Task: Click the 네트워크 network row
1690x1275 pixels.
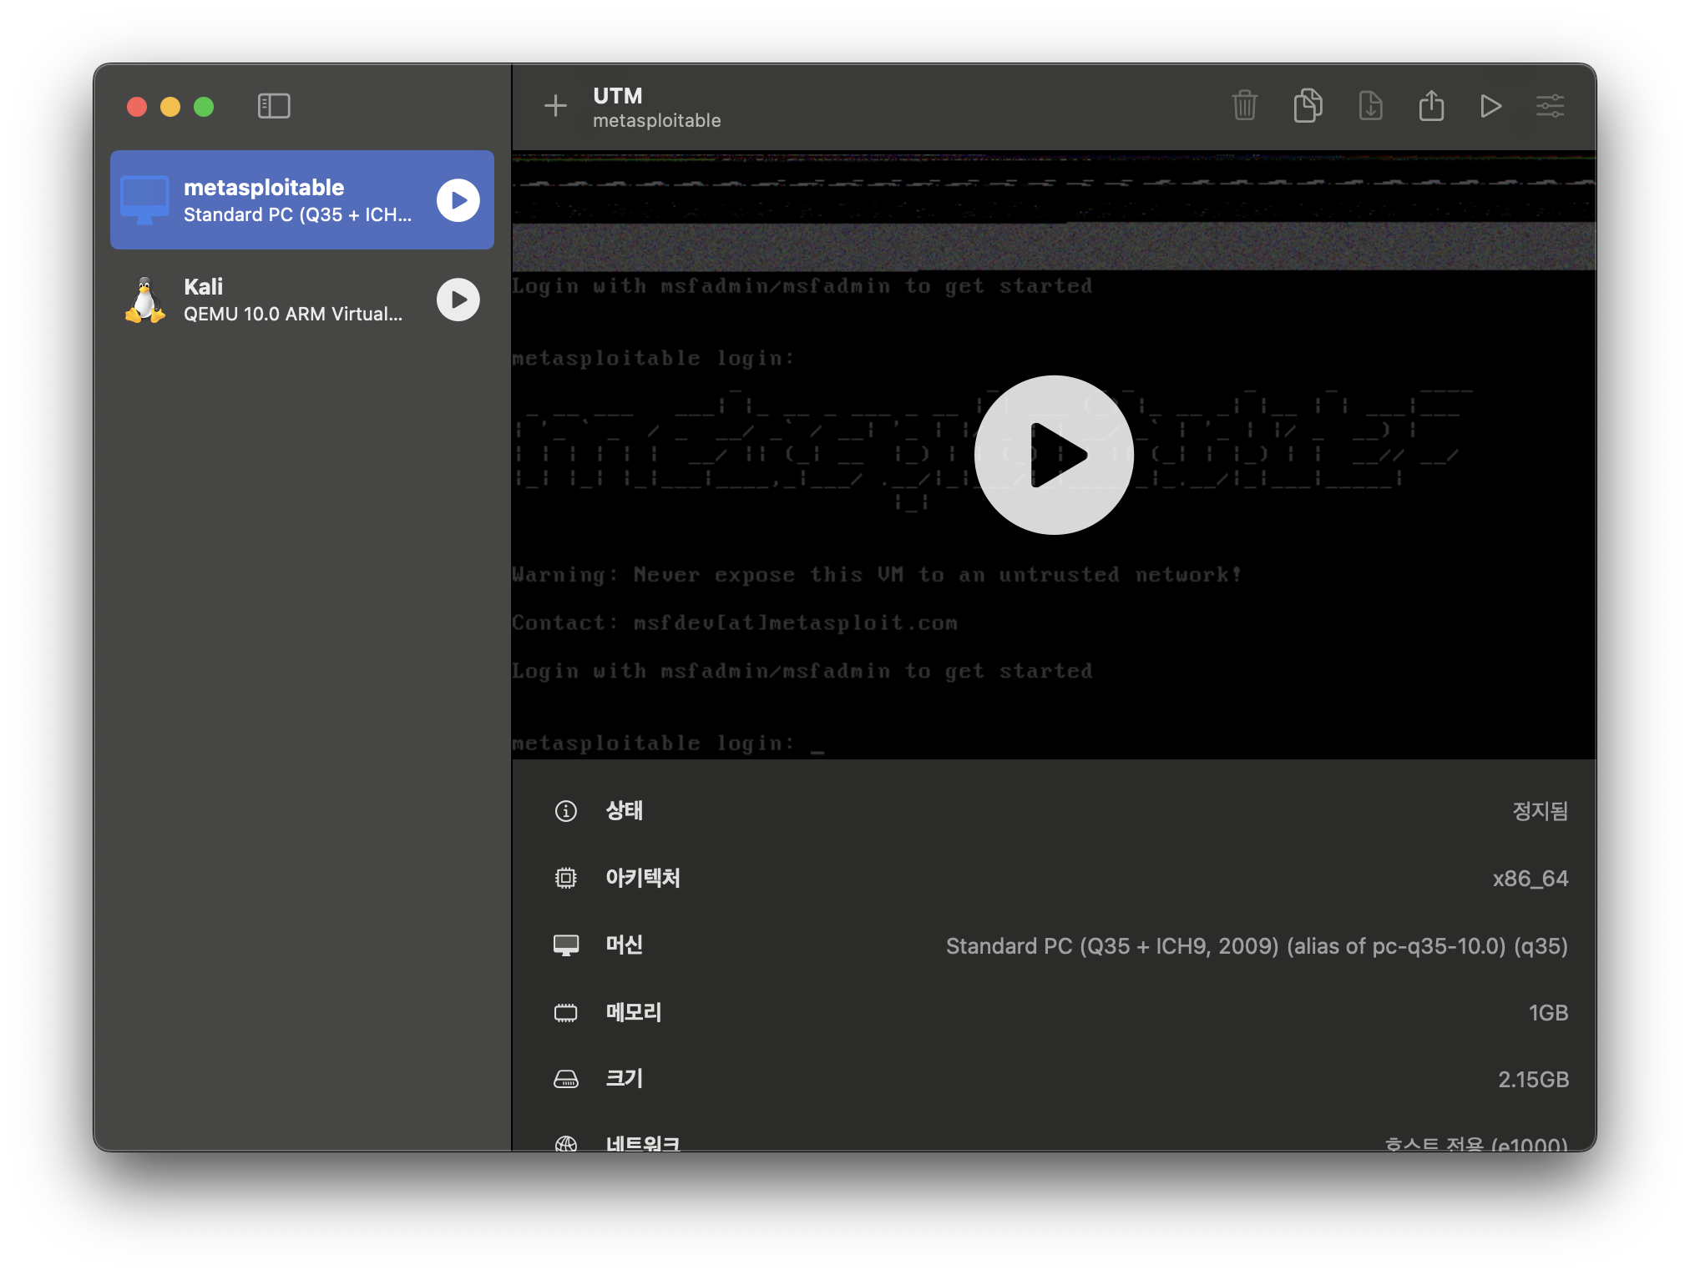Action: click(1054, 1141)
